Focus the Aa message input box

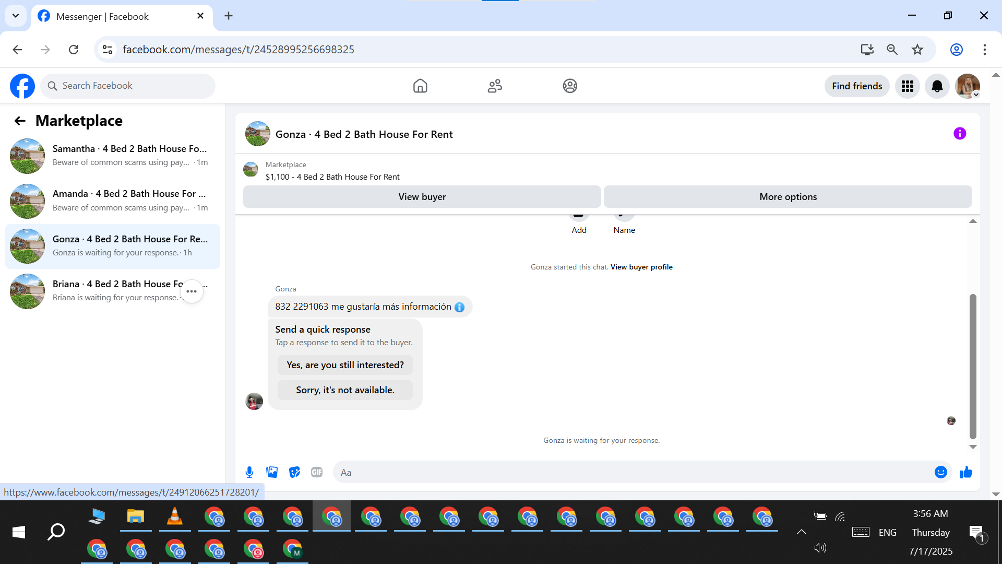coord(633,472)
